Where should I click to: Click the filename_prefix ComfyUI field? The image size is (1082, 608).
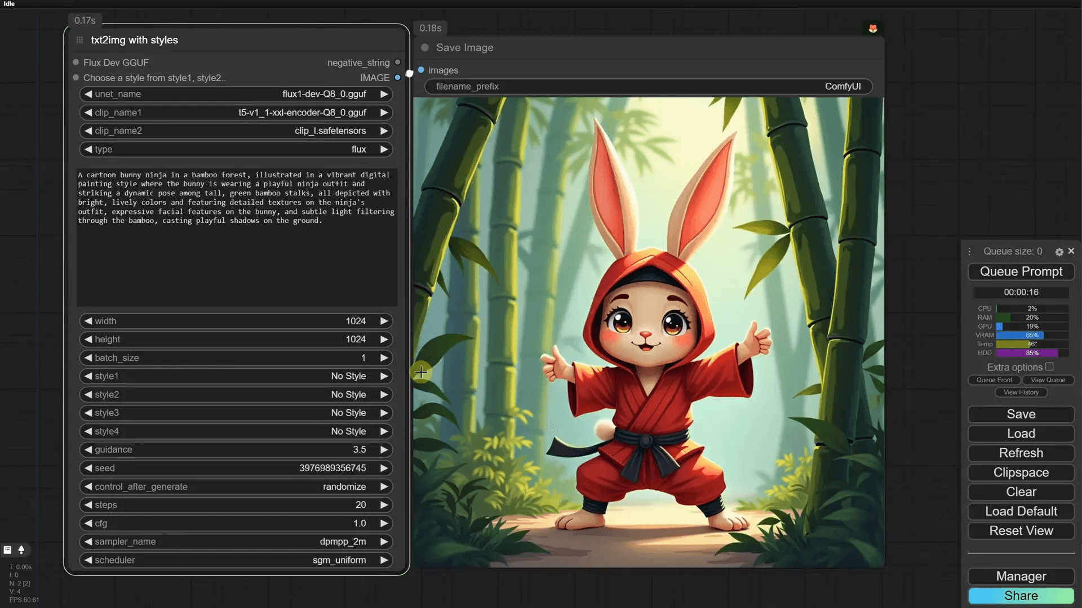pos(648,86)
